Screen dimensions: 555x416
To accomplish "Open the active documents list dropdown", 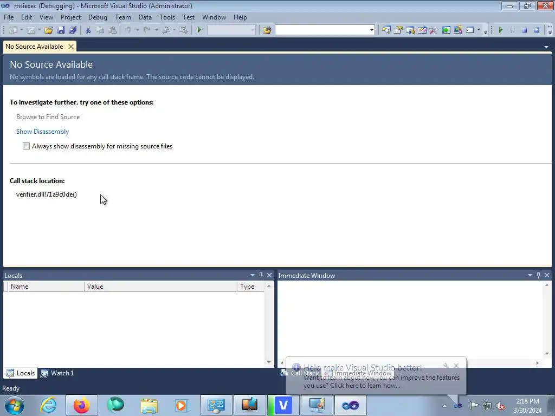I will 546,47.
